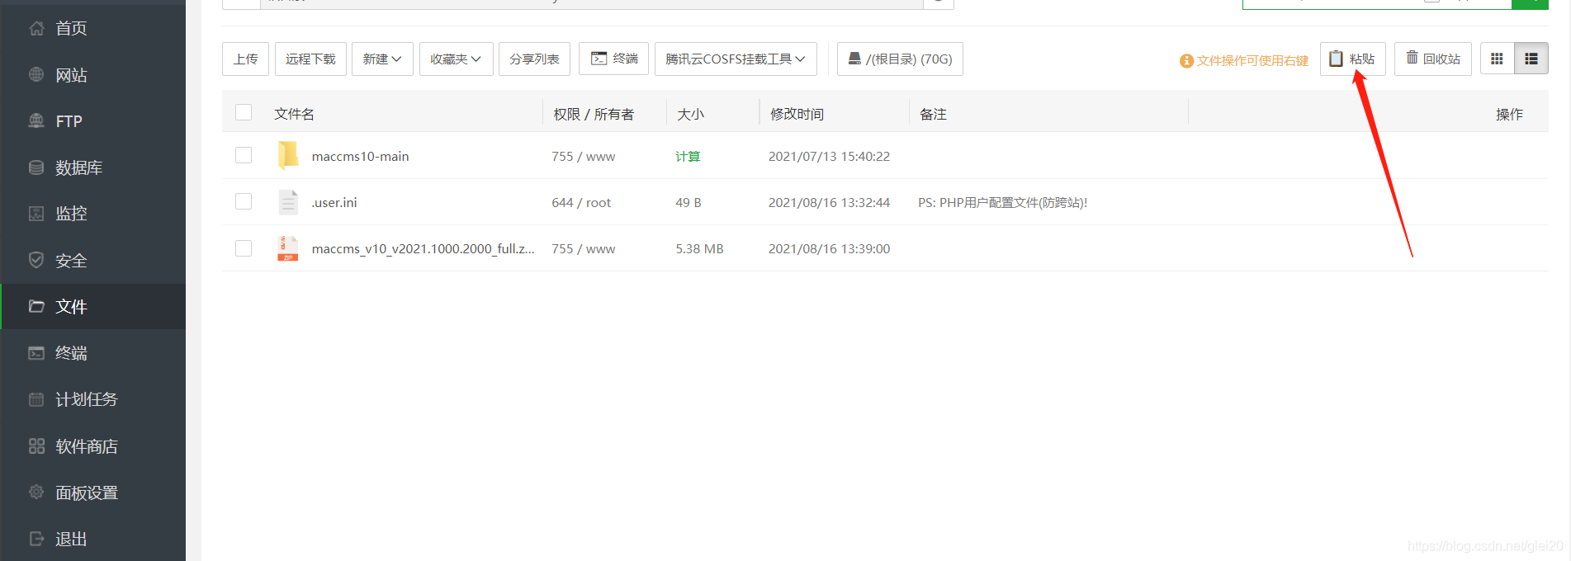Viewport: 1571px width, 561px height.
Task: Open the 终端 terminal from toolbar
Action: pyautogui.click(x=613, y=59)
